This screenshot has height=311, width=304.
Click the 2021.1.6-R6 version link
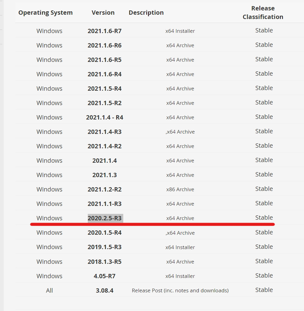[x=104, y=45]
